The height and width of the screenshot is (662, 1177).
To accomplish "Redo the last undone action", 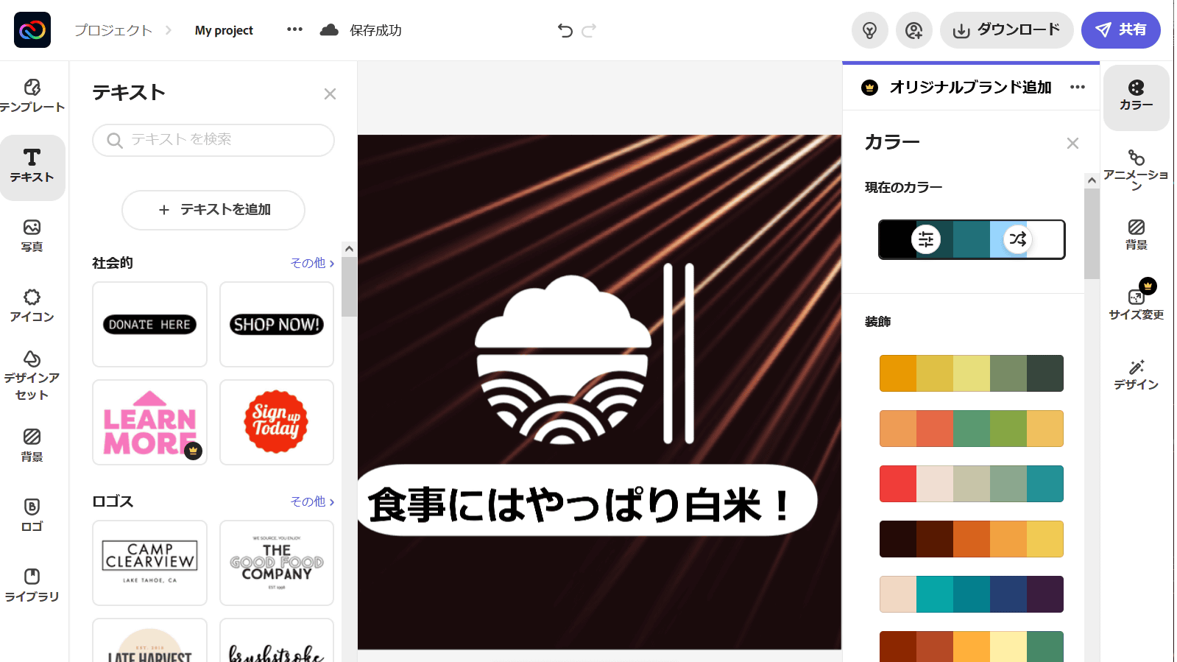I will (589, 30).
